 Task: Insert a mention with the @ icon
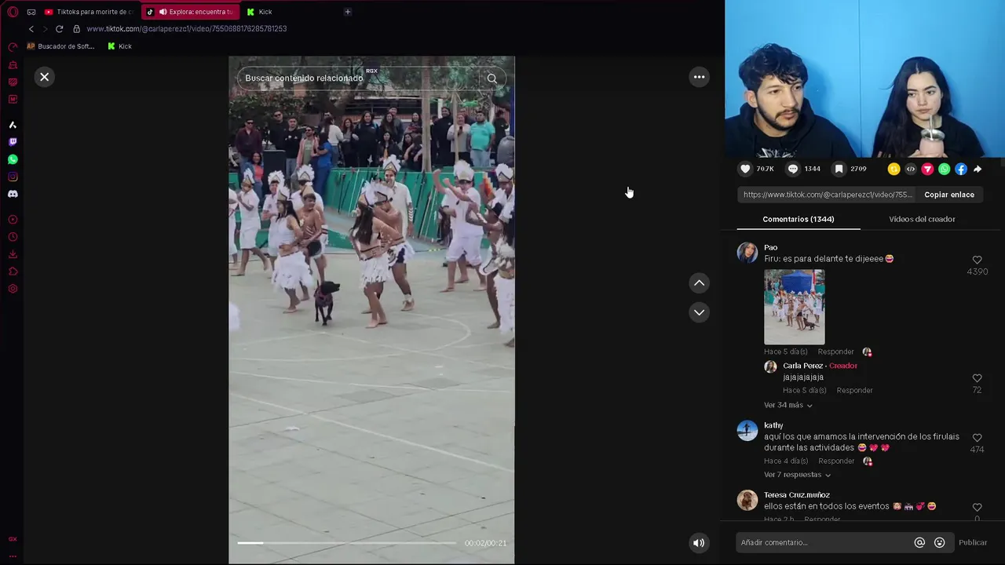click(x=919, y=542)
